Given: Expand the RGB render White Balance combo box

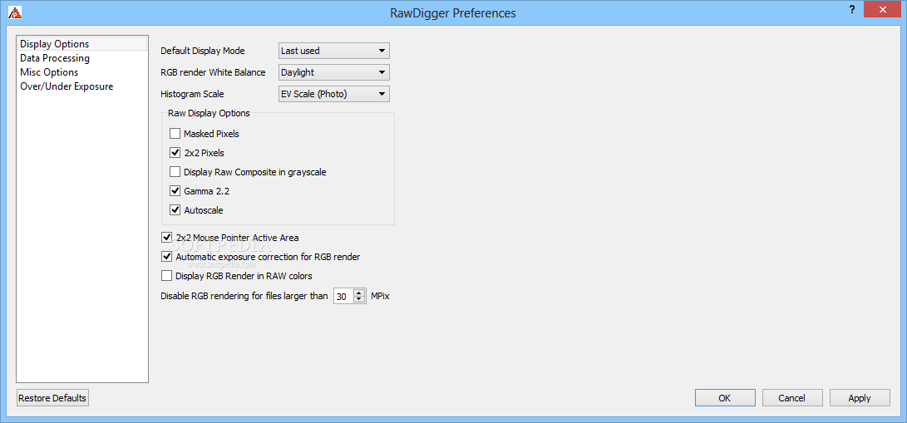Looking at the screenshot, I should click(x=333, y=72).
